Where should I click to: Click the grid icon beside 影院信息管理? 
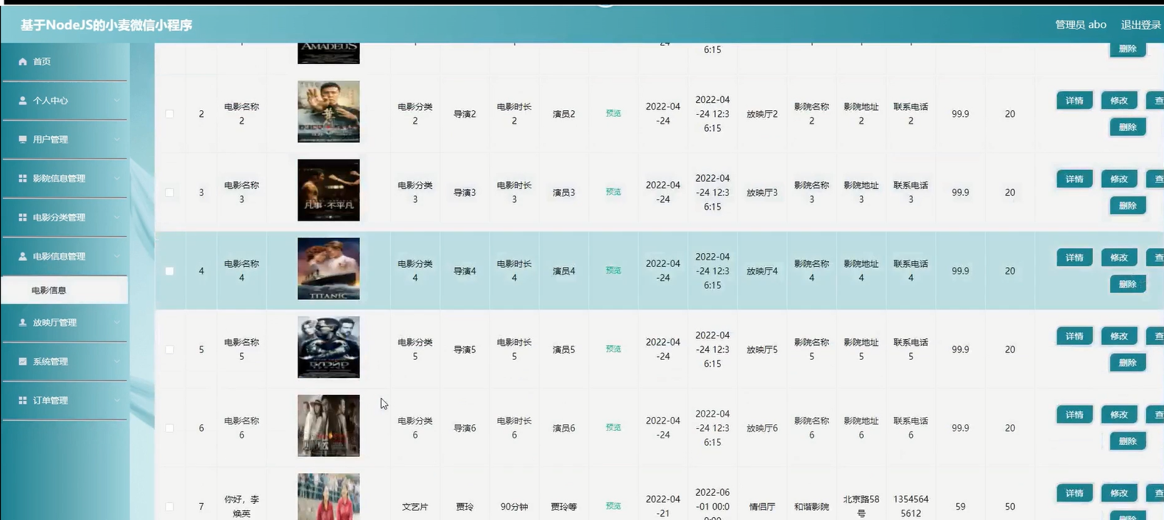click(x=23, y=179)
